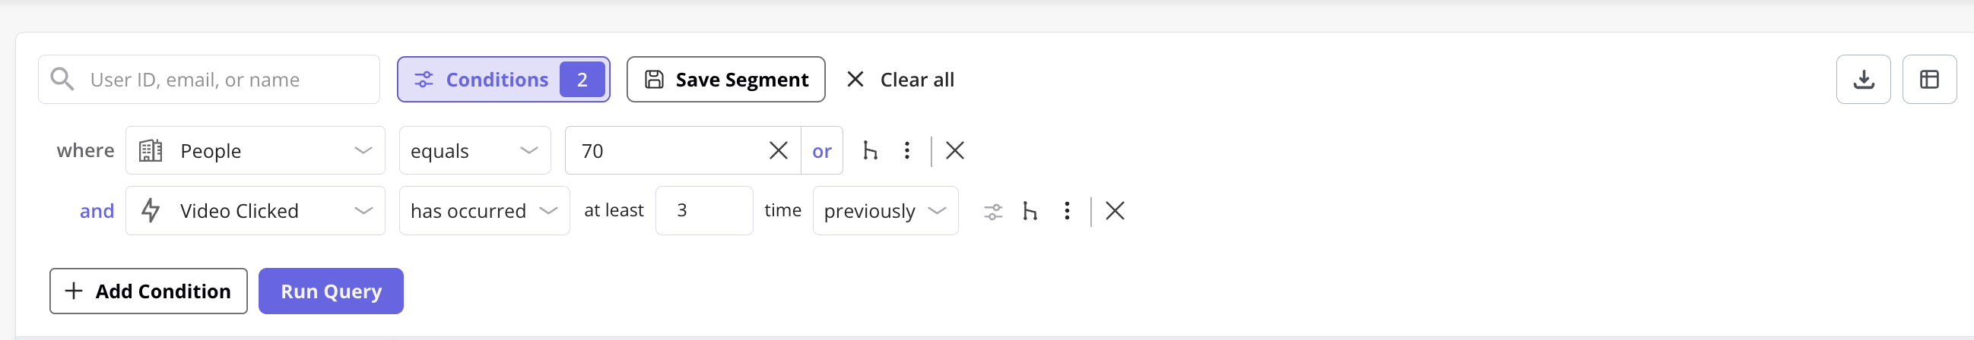Open the table columns layout icon
The height and width of the screenshot is (340, 1974).
click(1929, 80)
